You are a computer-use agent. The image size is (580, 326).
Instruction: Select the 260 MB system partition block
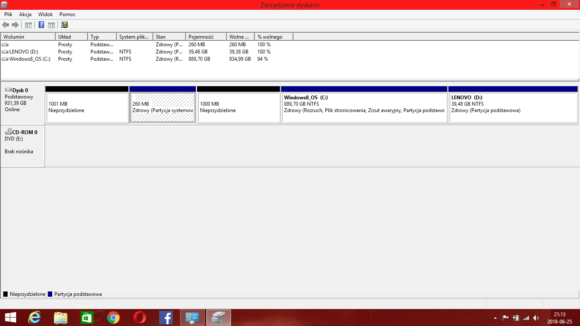pyautogui.click(x=163, y=107)
